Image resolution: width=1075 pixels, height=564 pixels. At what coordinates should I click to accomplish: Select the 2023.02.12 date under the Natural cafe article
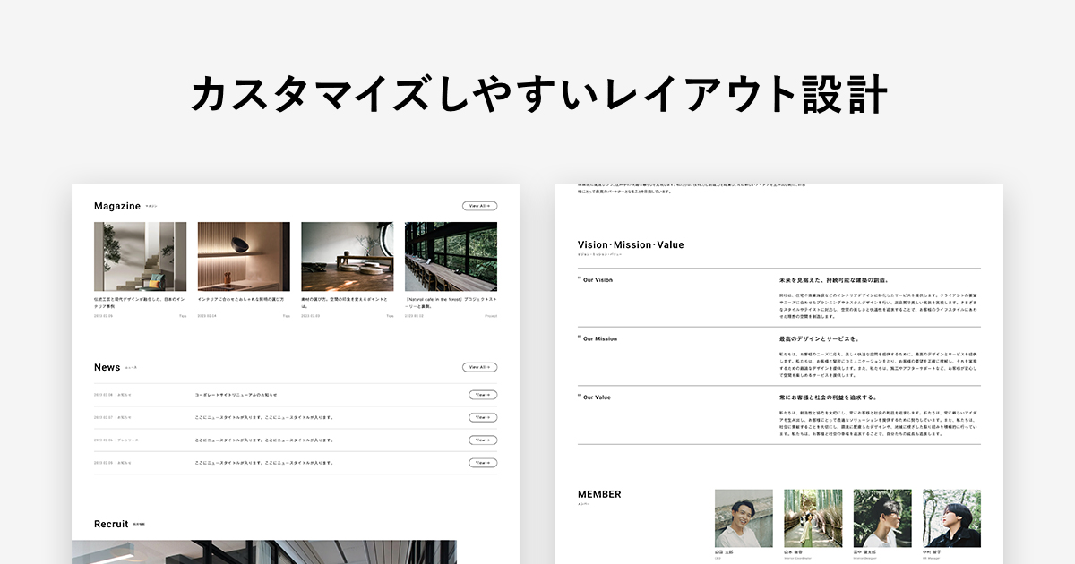click(415, 316)
